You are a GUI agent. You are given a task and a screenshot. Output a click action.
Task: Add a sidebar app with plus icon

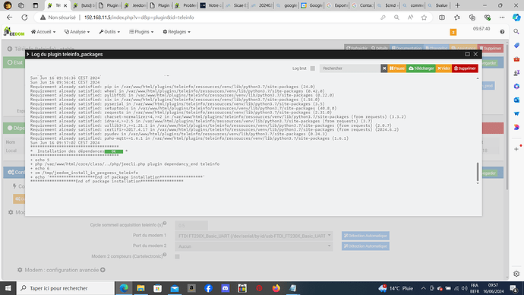click(x=516, y=149)
